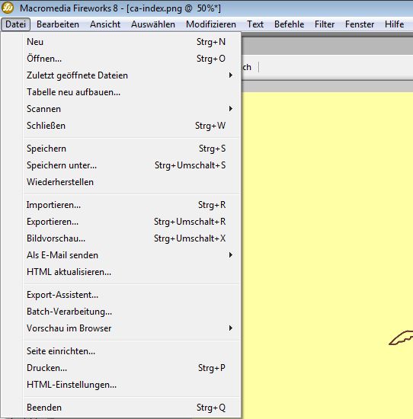413x419 pixels.
Task: Open the Fenster menu
Action: pyautogui.click(x=360, y=24)
